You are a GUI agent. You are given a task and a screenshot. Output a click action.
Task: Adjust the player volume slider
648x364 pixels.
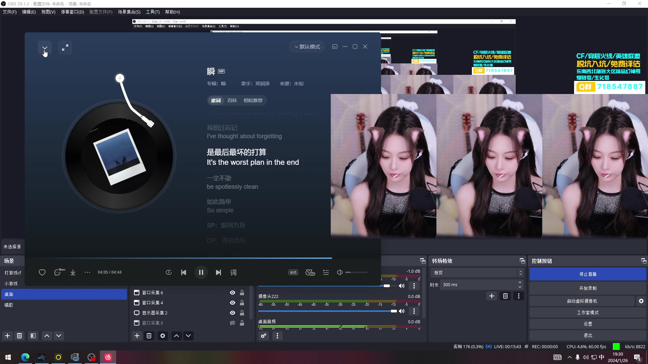356,272
